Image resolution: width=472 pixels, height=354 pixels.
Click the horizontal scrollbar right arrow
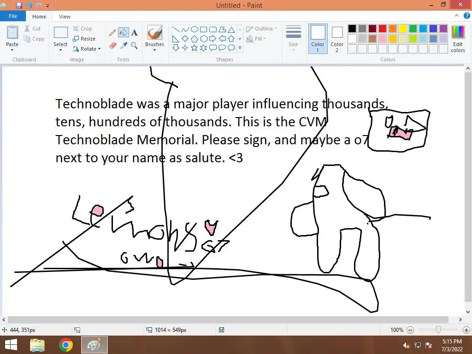point(460,319)
